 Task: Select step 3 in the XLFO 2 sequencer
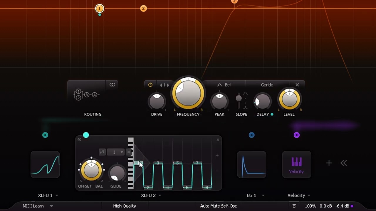click(158, 163)
